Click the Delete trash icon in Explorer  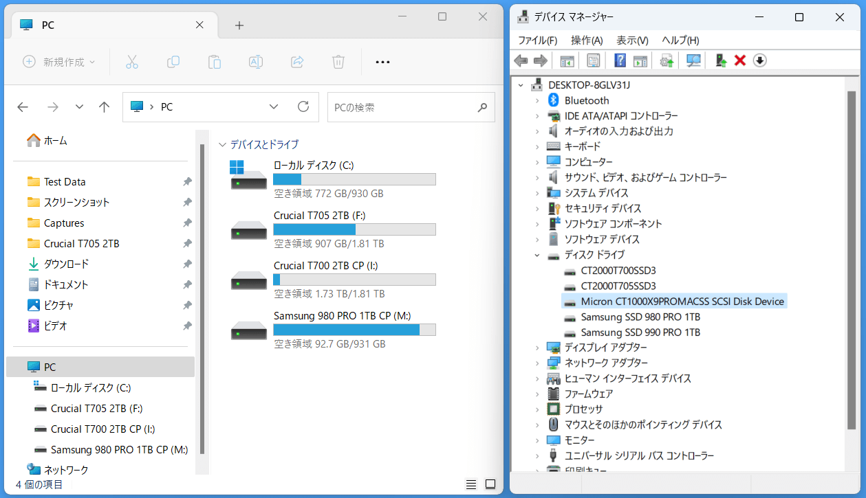338,62
